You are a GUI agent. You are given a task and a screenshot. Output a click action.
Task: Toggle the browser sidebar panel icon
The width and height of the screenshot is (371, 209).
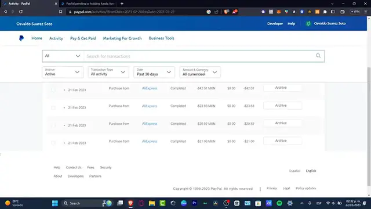pos(333,12)
